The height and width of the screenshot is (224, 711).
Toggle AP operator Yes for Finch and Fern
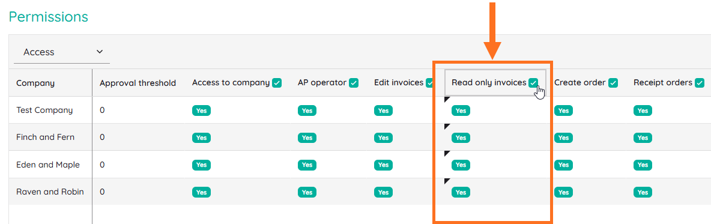tap(307, 138)
